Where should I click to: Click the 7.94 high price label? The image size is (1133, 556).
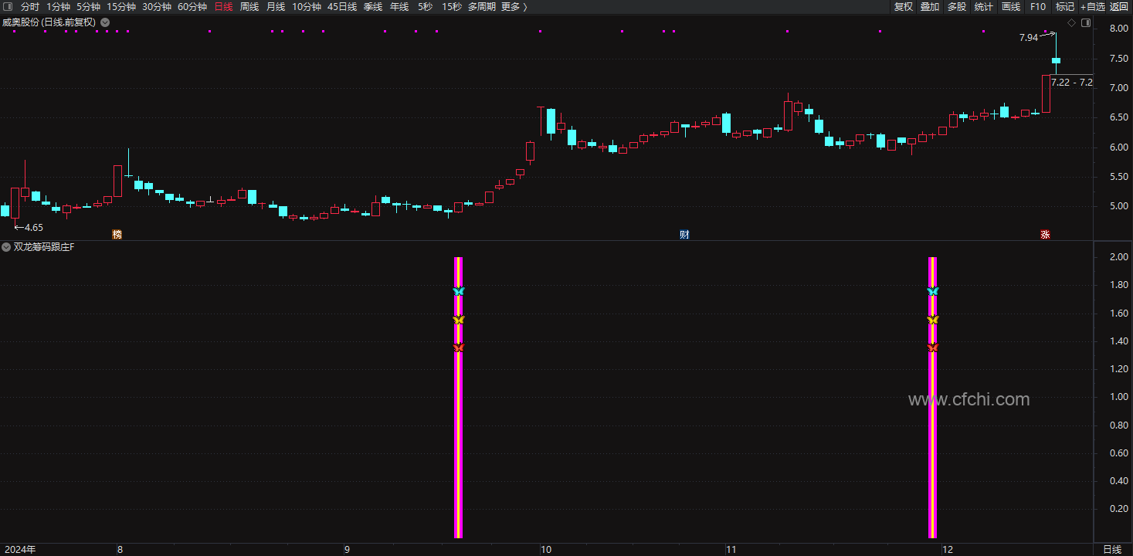coord(1029,38)
